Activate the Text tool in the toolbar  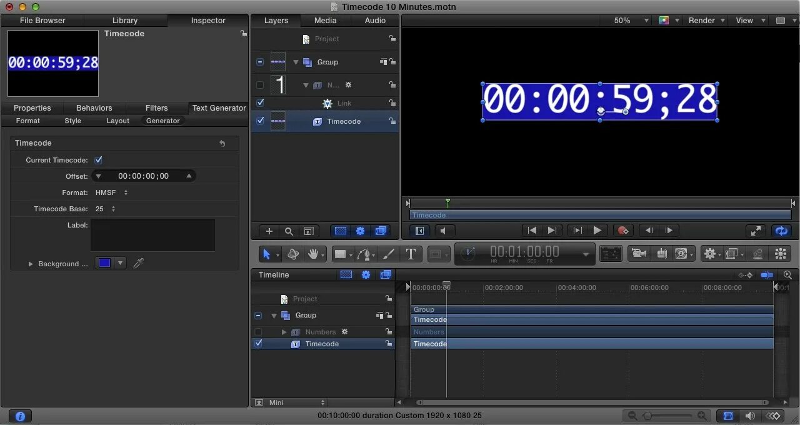click(411, 254)
